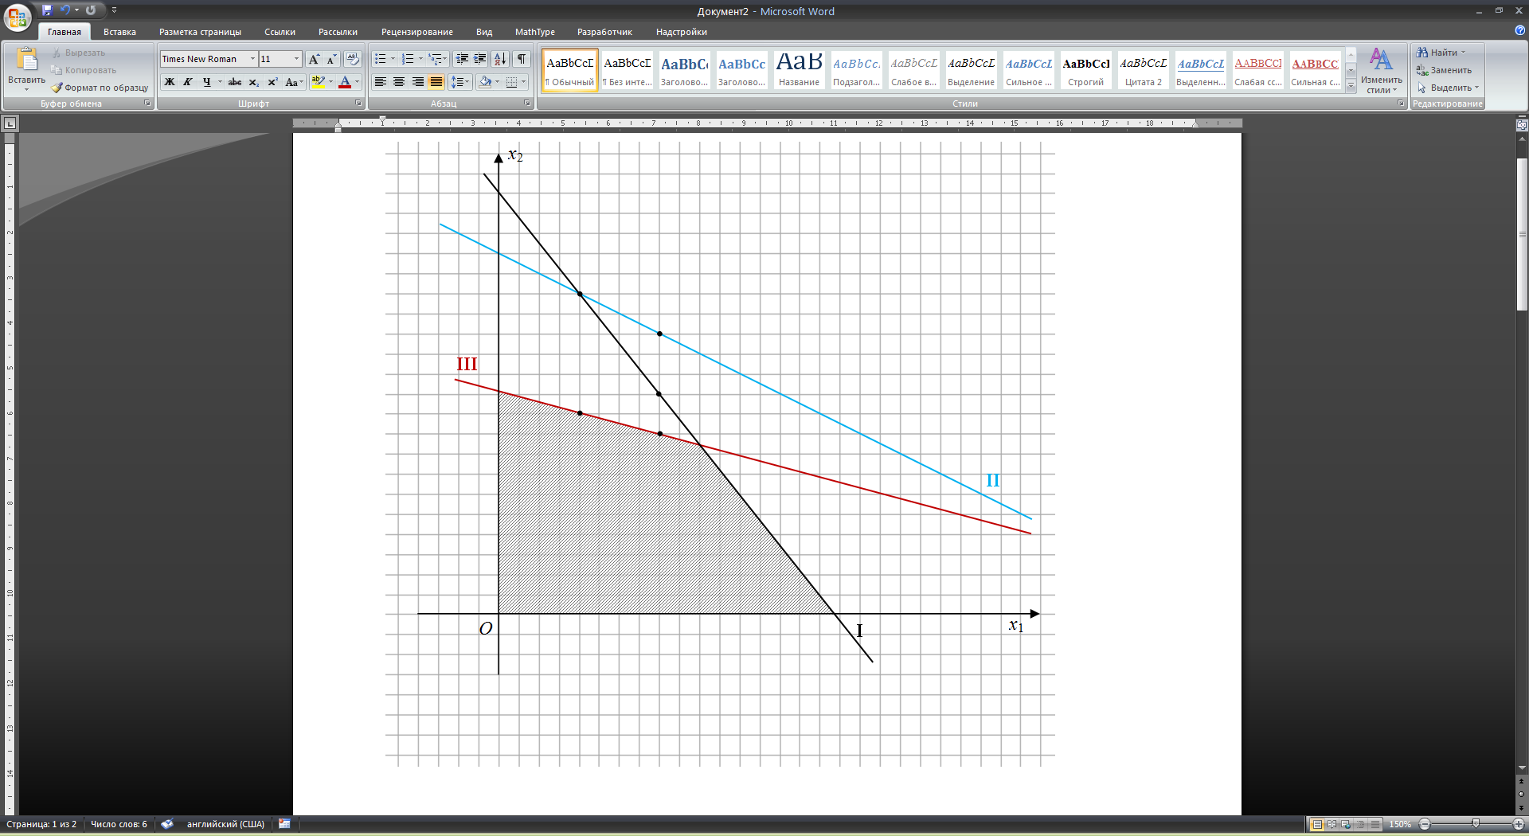Image resolution: width=1529 pixels, height=836 pixels.
Task: Apply the Название style
Action: (x=799, y=70)
